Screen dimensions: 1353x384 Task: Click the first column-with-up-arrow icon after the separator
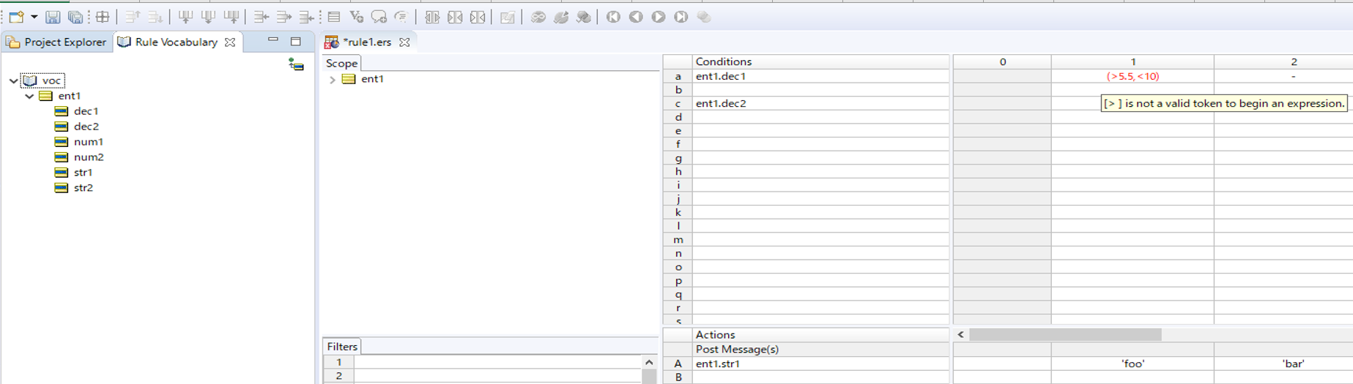[185, 17]
